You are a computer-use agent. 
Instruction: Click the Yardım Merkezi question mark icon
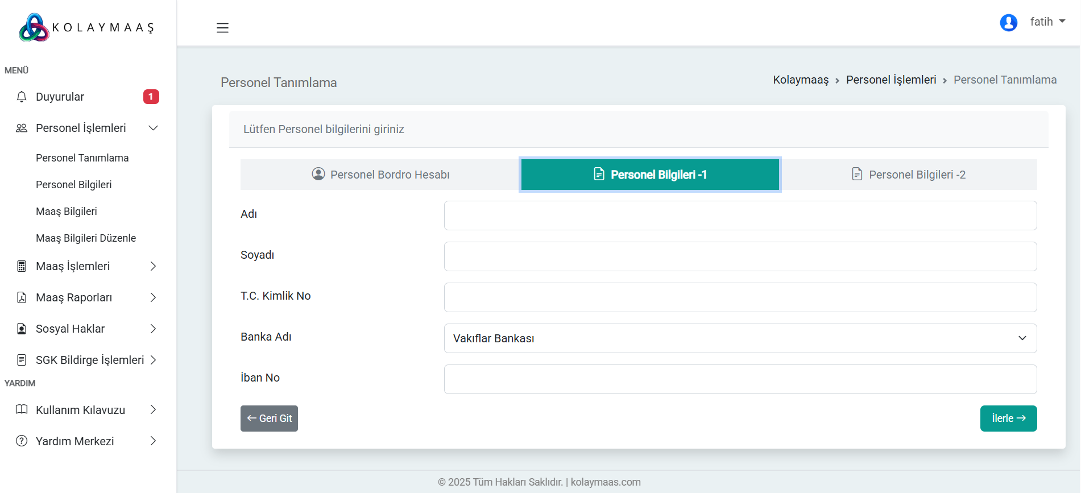pyautogui.click(x=22, y=441)
